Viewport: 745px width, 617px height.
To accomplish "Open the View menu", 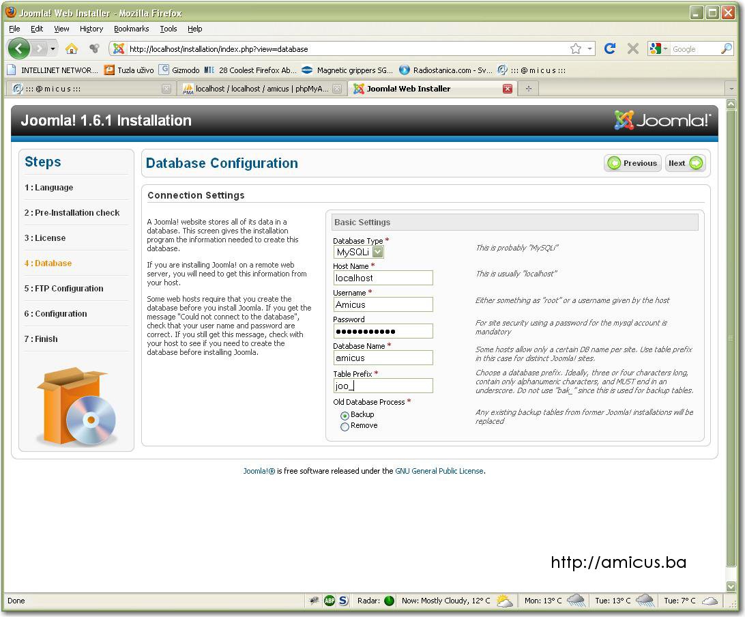I will (x=61, y=29).
